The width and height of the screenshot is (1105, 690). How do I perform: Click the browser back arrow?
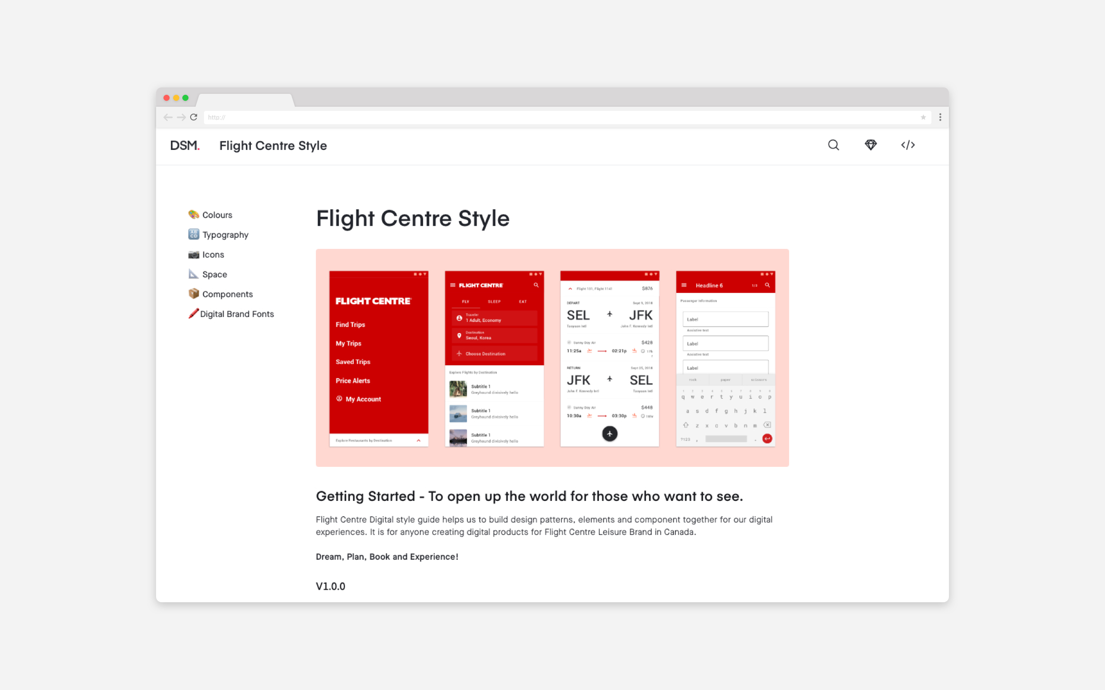tap(168, 117)
